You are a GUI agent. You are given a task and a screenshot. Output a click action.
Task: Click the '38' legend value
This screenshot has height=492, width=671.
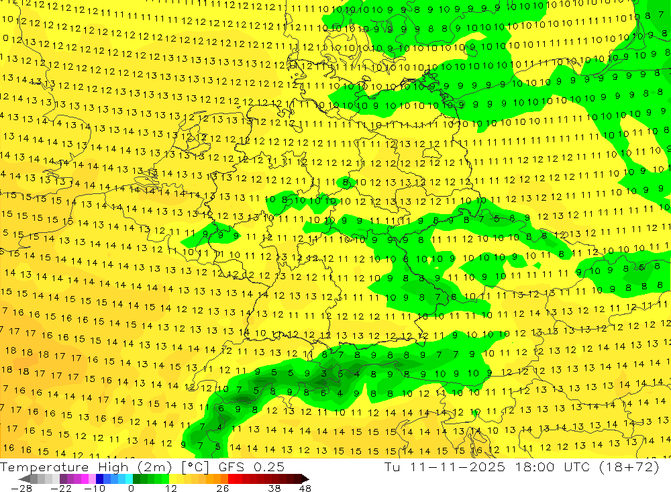[x=274, y=488]
